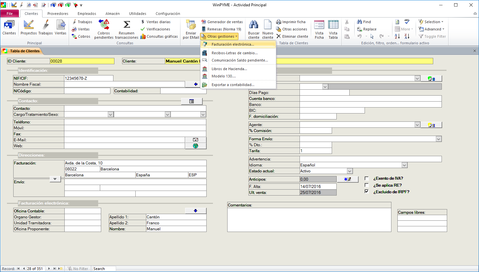This screenshot has height=272, width=479.
Task: Uncheck the ¿Excluido de IRPF? checkbox
Action: tap(367, 192)
